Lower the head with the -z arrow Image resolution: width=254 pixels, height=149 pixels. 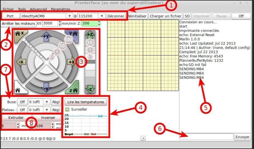pos(90,89)
